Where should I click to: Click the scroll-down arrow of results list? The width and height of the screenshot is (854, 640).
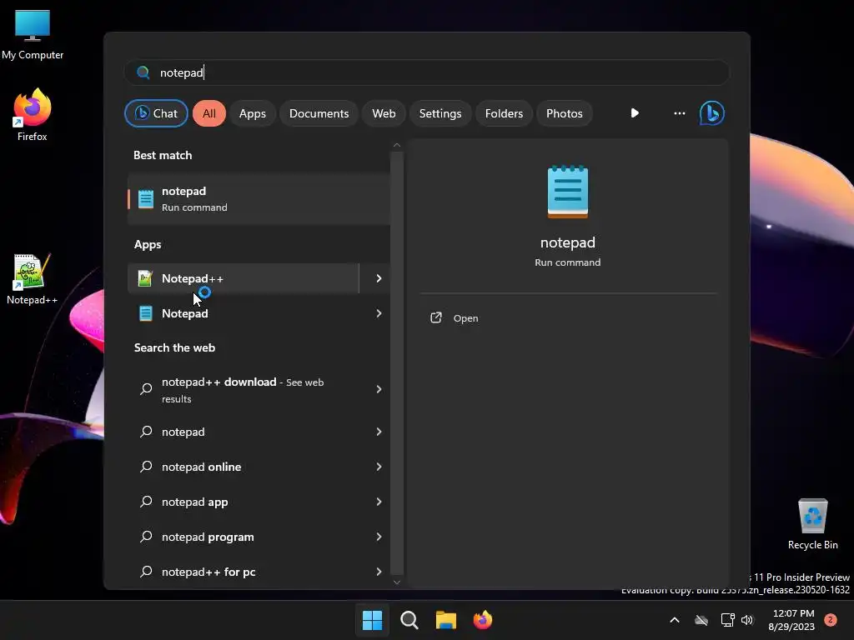[x=396, y=582]
